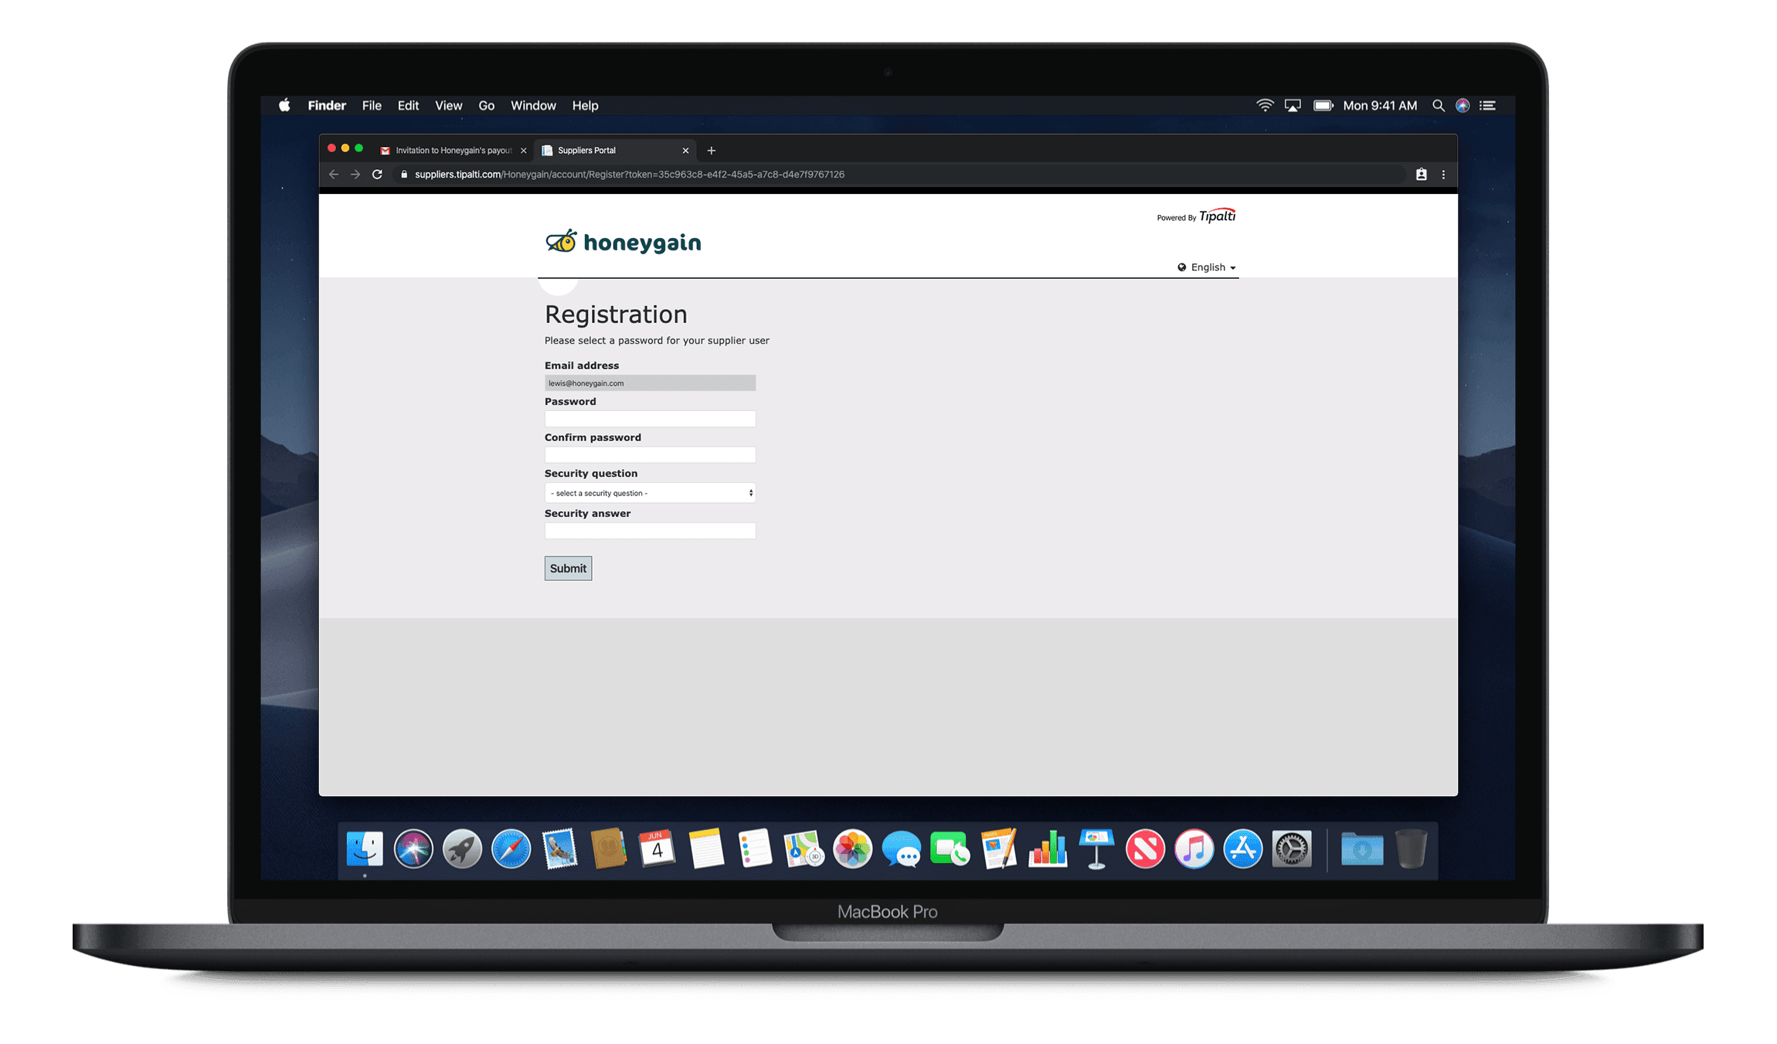Open Reminders icon in Dock

tap(755, 849)
